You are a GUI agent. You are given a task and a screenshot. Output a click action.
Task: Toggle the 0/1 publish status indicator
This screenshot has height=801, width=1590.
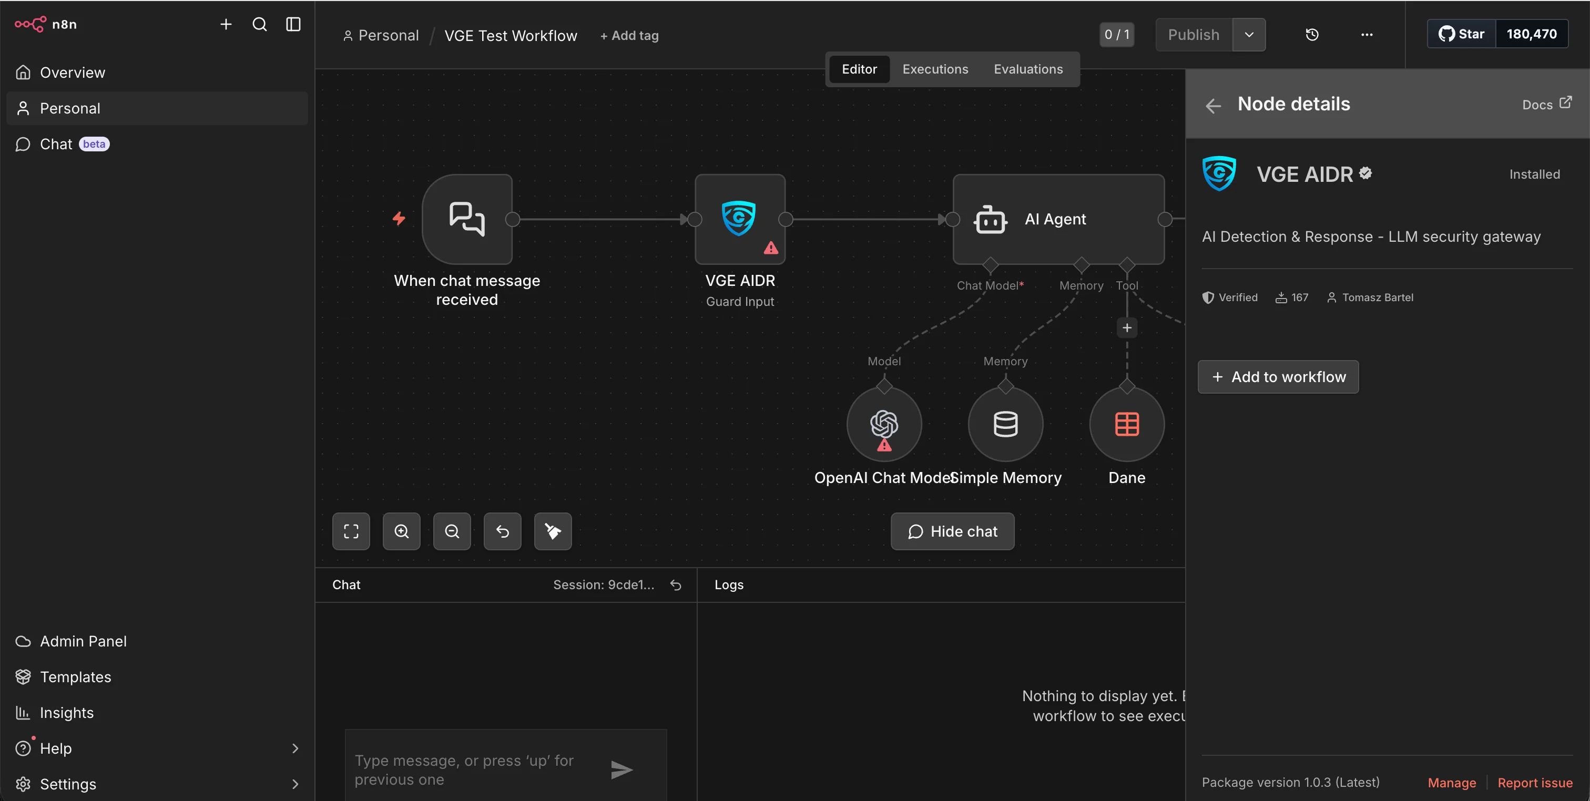pos(1117,34)
